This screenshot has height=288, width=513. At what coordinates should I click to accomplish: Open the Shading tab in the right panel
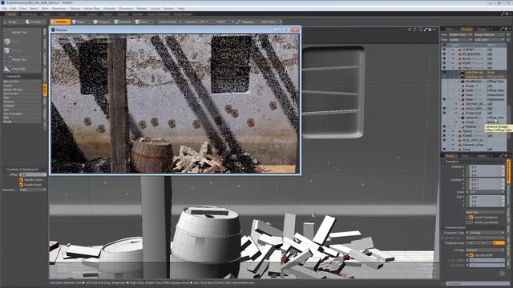[x=467, y=30]
